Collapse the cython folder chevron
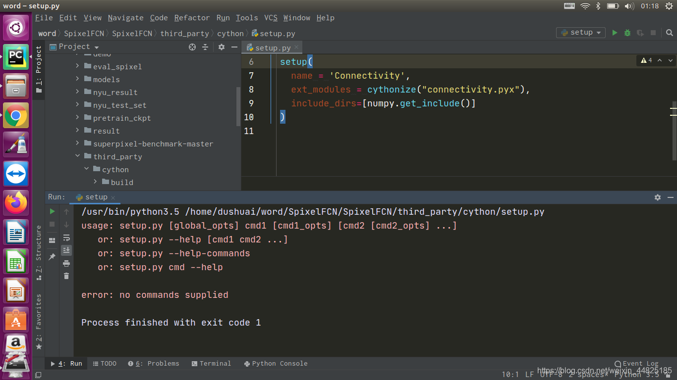This screenshot has height=380, width=677. (x=86, y=169)
